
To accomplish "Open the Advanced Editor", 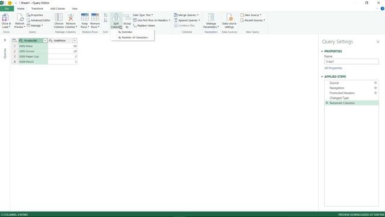I will (38, 20).
